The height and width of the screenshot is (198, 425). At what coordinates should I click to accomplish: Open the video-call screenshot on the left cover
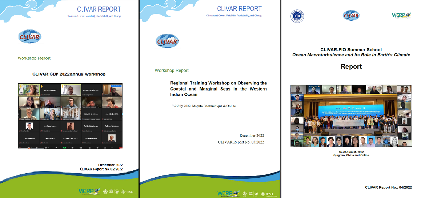[70, 116]
